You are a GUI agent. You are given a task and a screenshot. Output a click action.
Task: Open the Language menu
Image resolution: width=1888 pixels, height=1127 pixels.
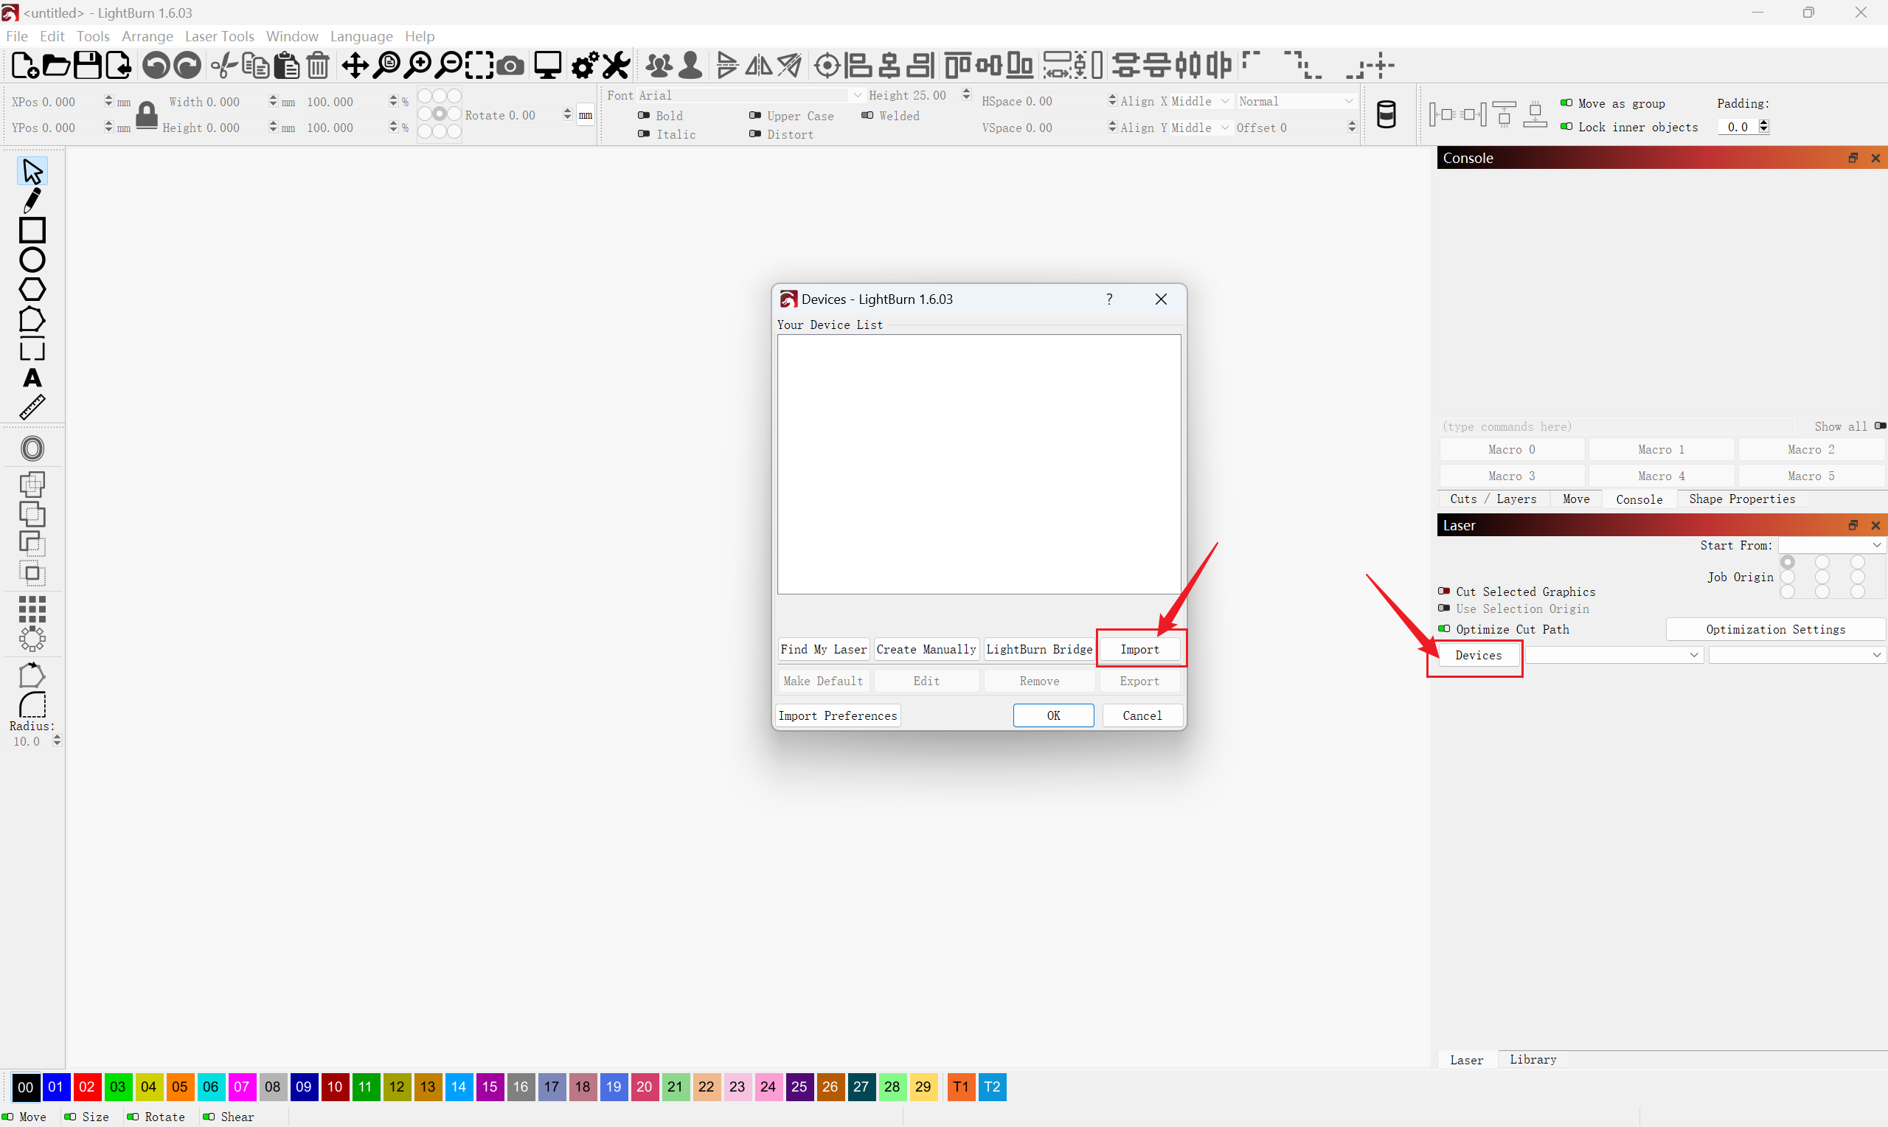coord(361,36)
